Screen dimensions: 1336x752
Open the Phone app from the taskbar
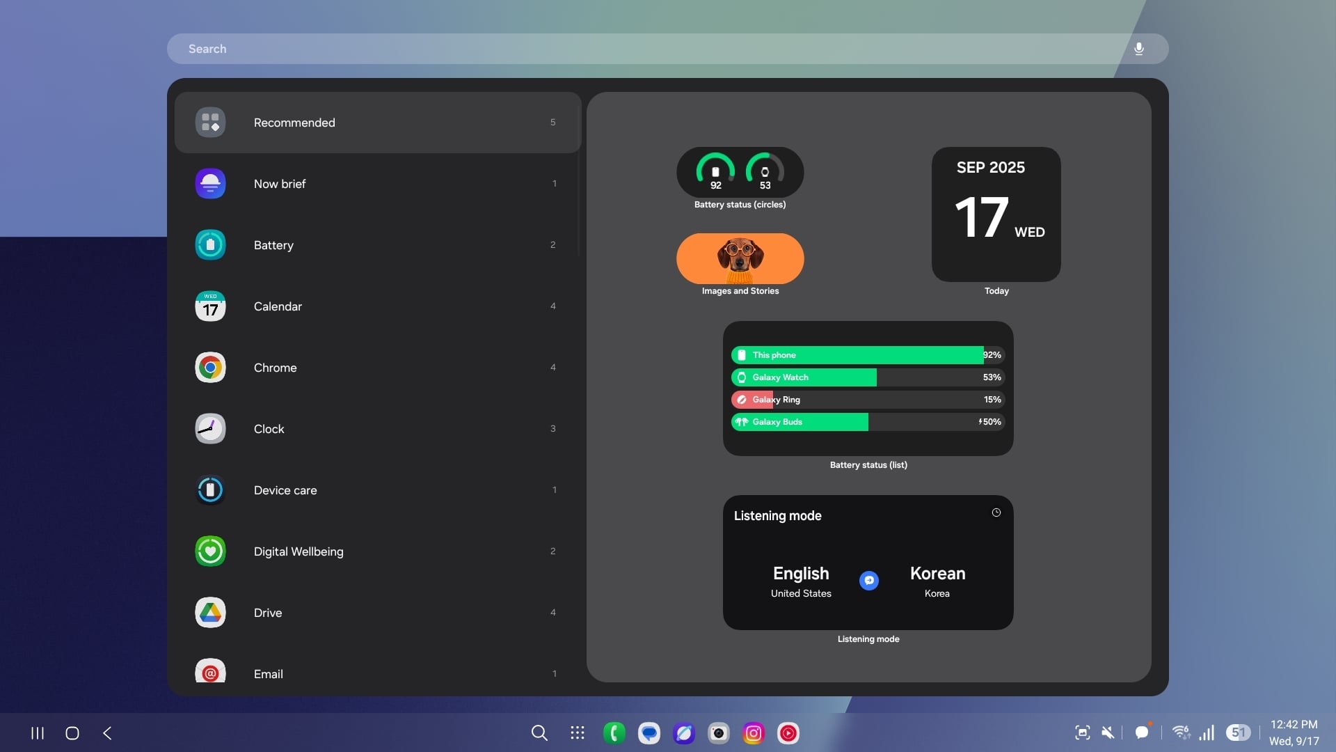[x=614, y=733]
